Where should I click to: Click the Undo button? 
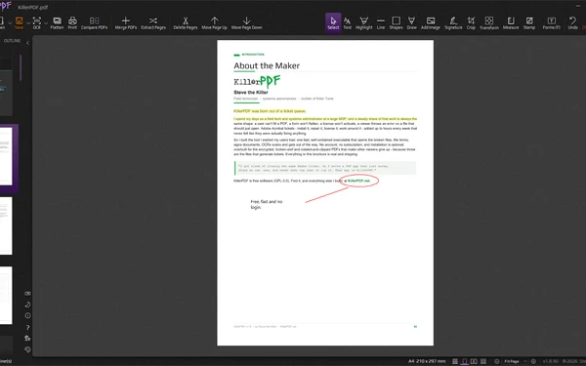pos(572,22)
